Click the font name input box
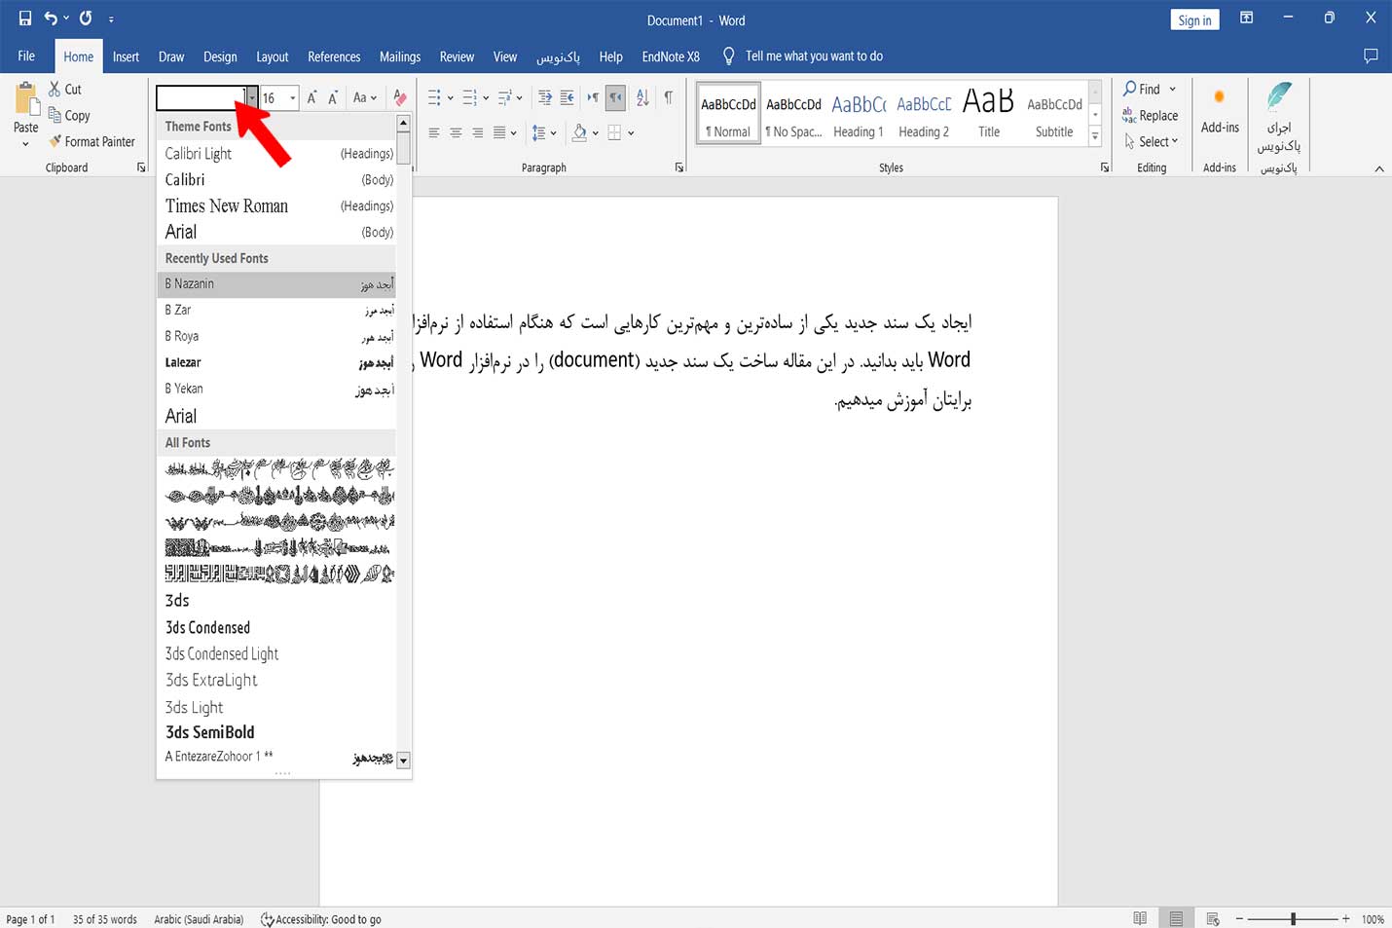 point(201,97)
